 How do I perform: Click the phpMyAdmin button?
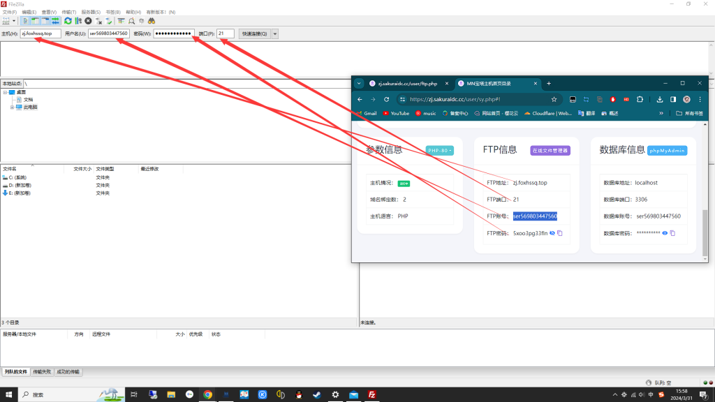667,151
